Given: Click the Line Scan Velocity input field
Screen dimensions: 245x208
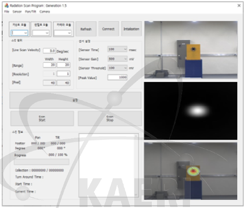Looking at the screenshot, I should click(x=49, y=51).
